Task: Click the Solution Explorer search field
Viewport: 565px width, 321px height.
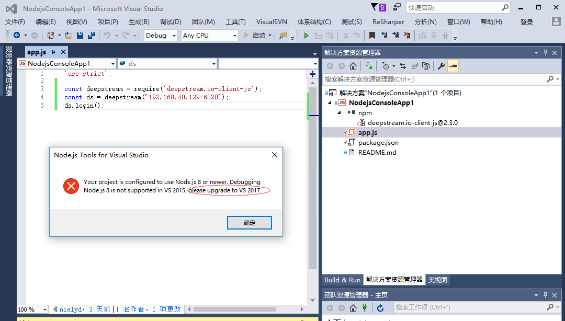Action: (x=442, y=79)
